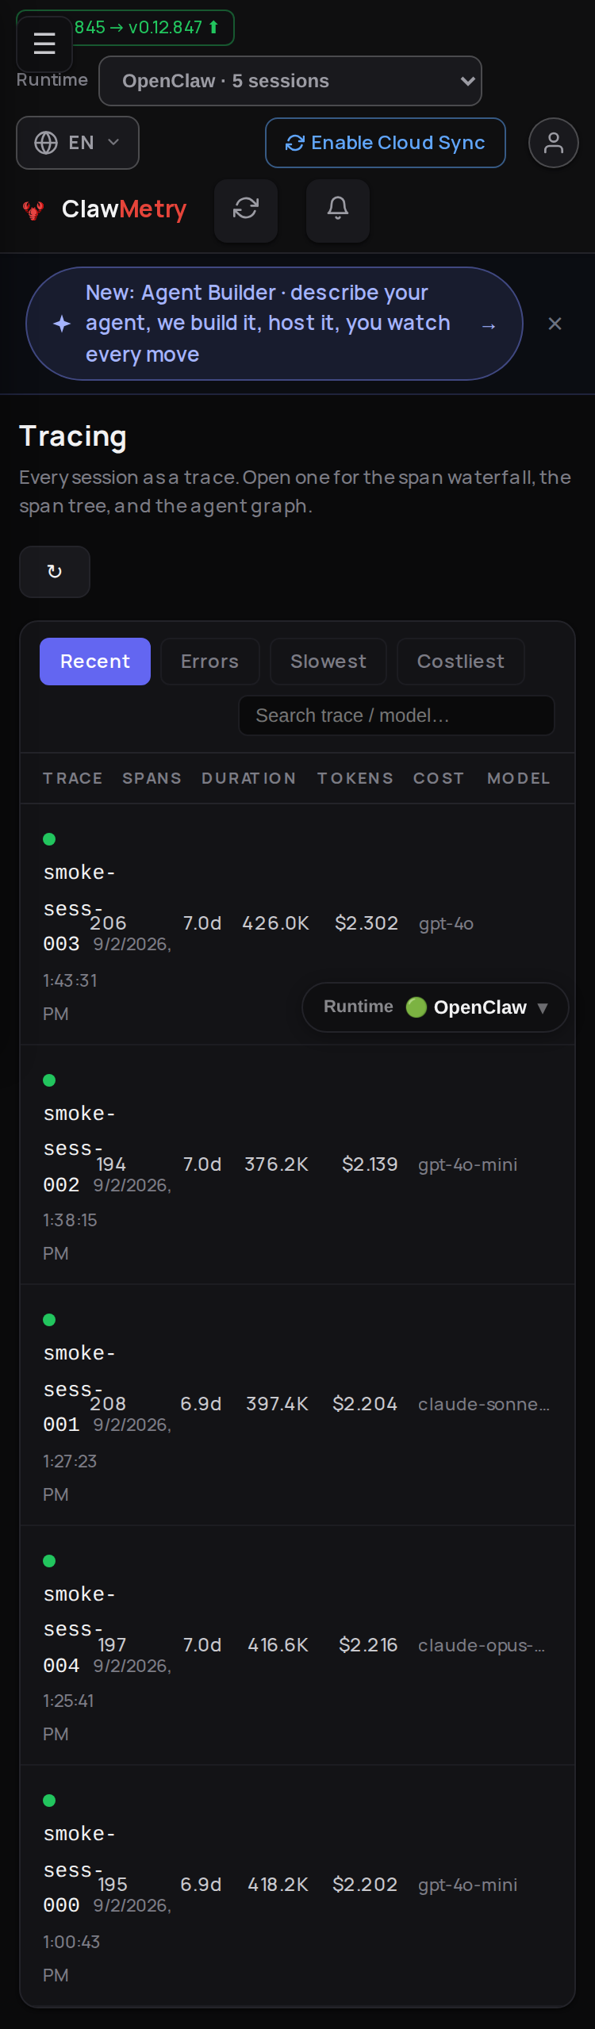Switch to the Errors tab
This screenshot has width=595, height=2029.
pos(209,662)
